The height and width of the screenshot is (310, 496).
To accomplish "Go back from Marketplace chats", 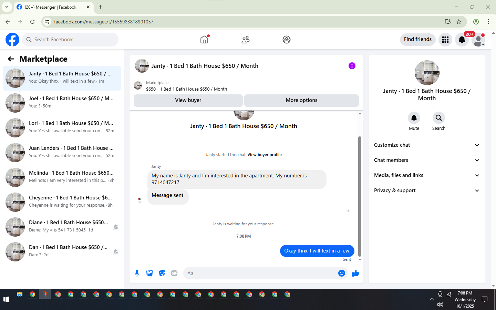I will click(11, 59).
